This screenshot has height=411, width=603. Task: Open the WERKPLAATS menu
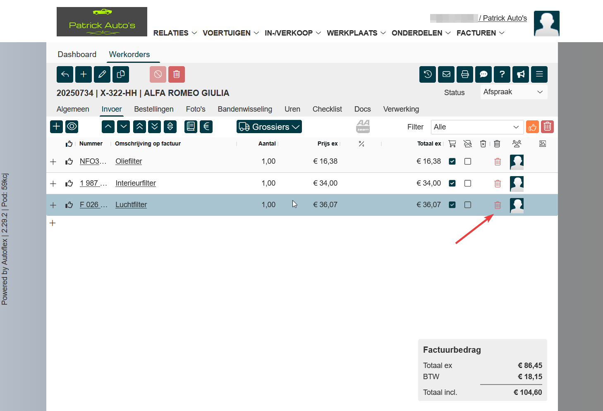pos(356,33)
